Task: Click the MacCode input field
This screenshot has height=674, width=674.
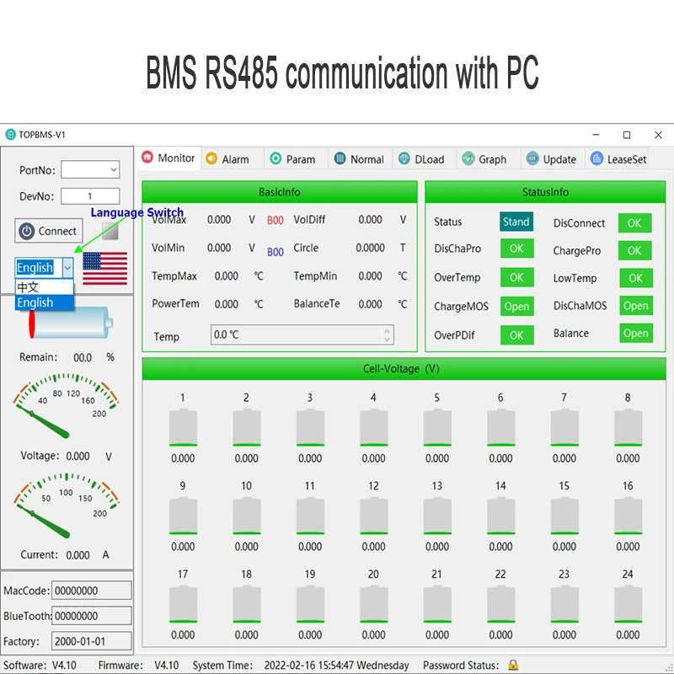Action: (93, 590)
